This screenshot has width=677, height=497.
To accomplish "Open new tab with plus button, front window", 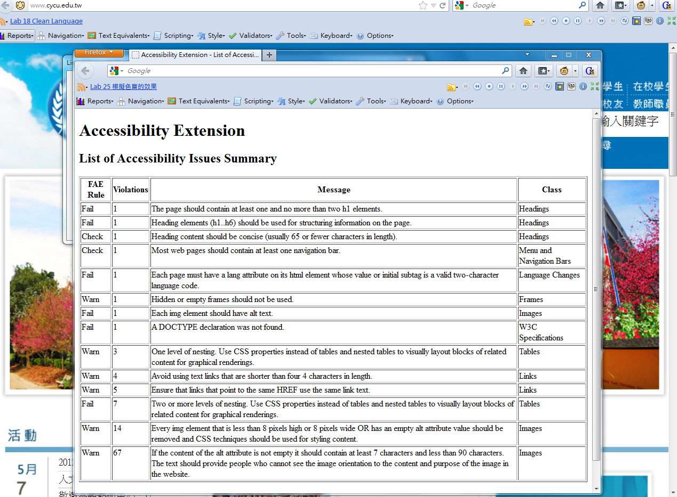I will (x=269, y=55).
